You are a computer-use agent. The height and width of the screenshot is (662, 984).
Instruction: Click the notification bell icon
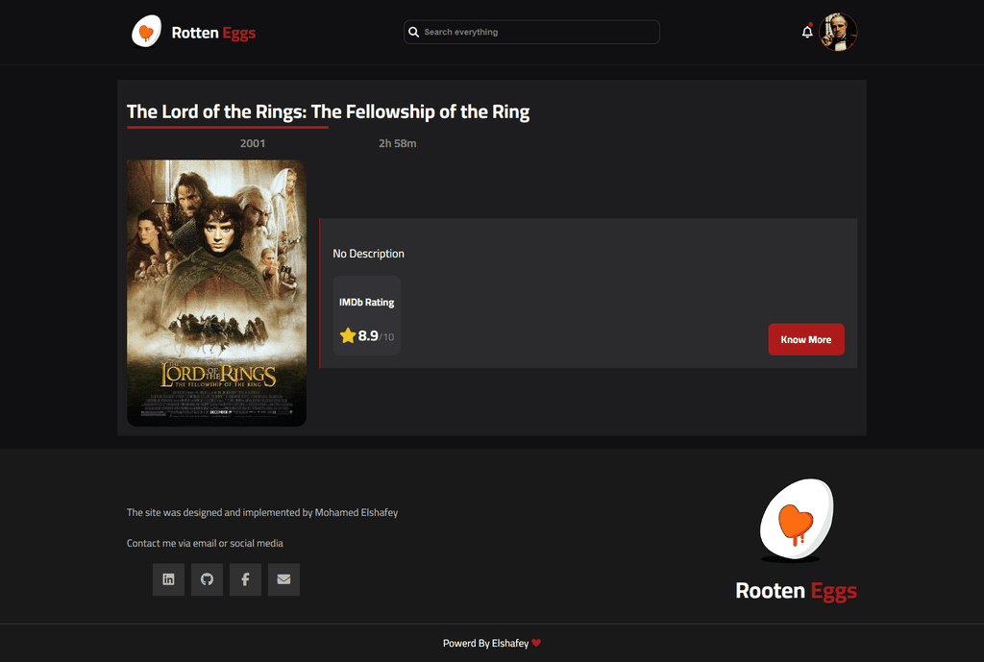[x=807, y=32]
